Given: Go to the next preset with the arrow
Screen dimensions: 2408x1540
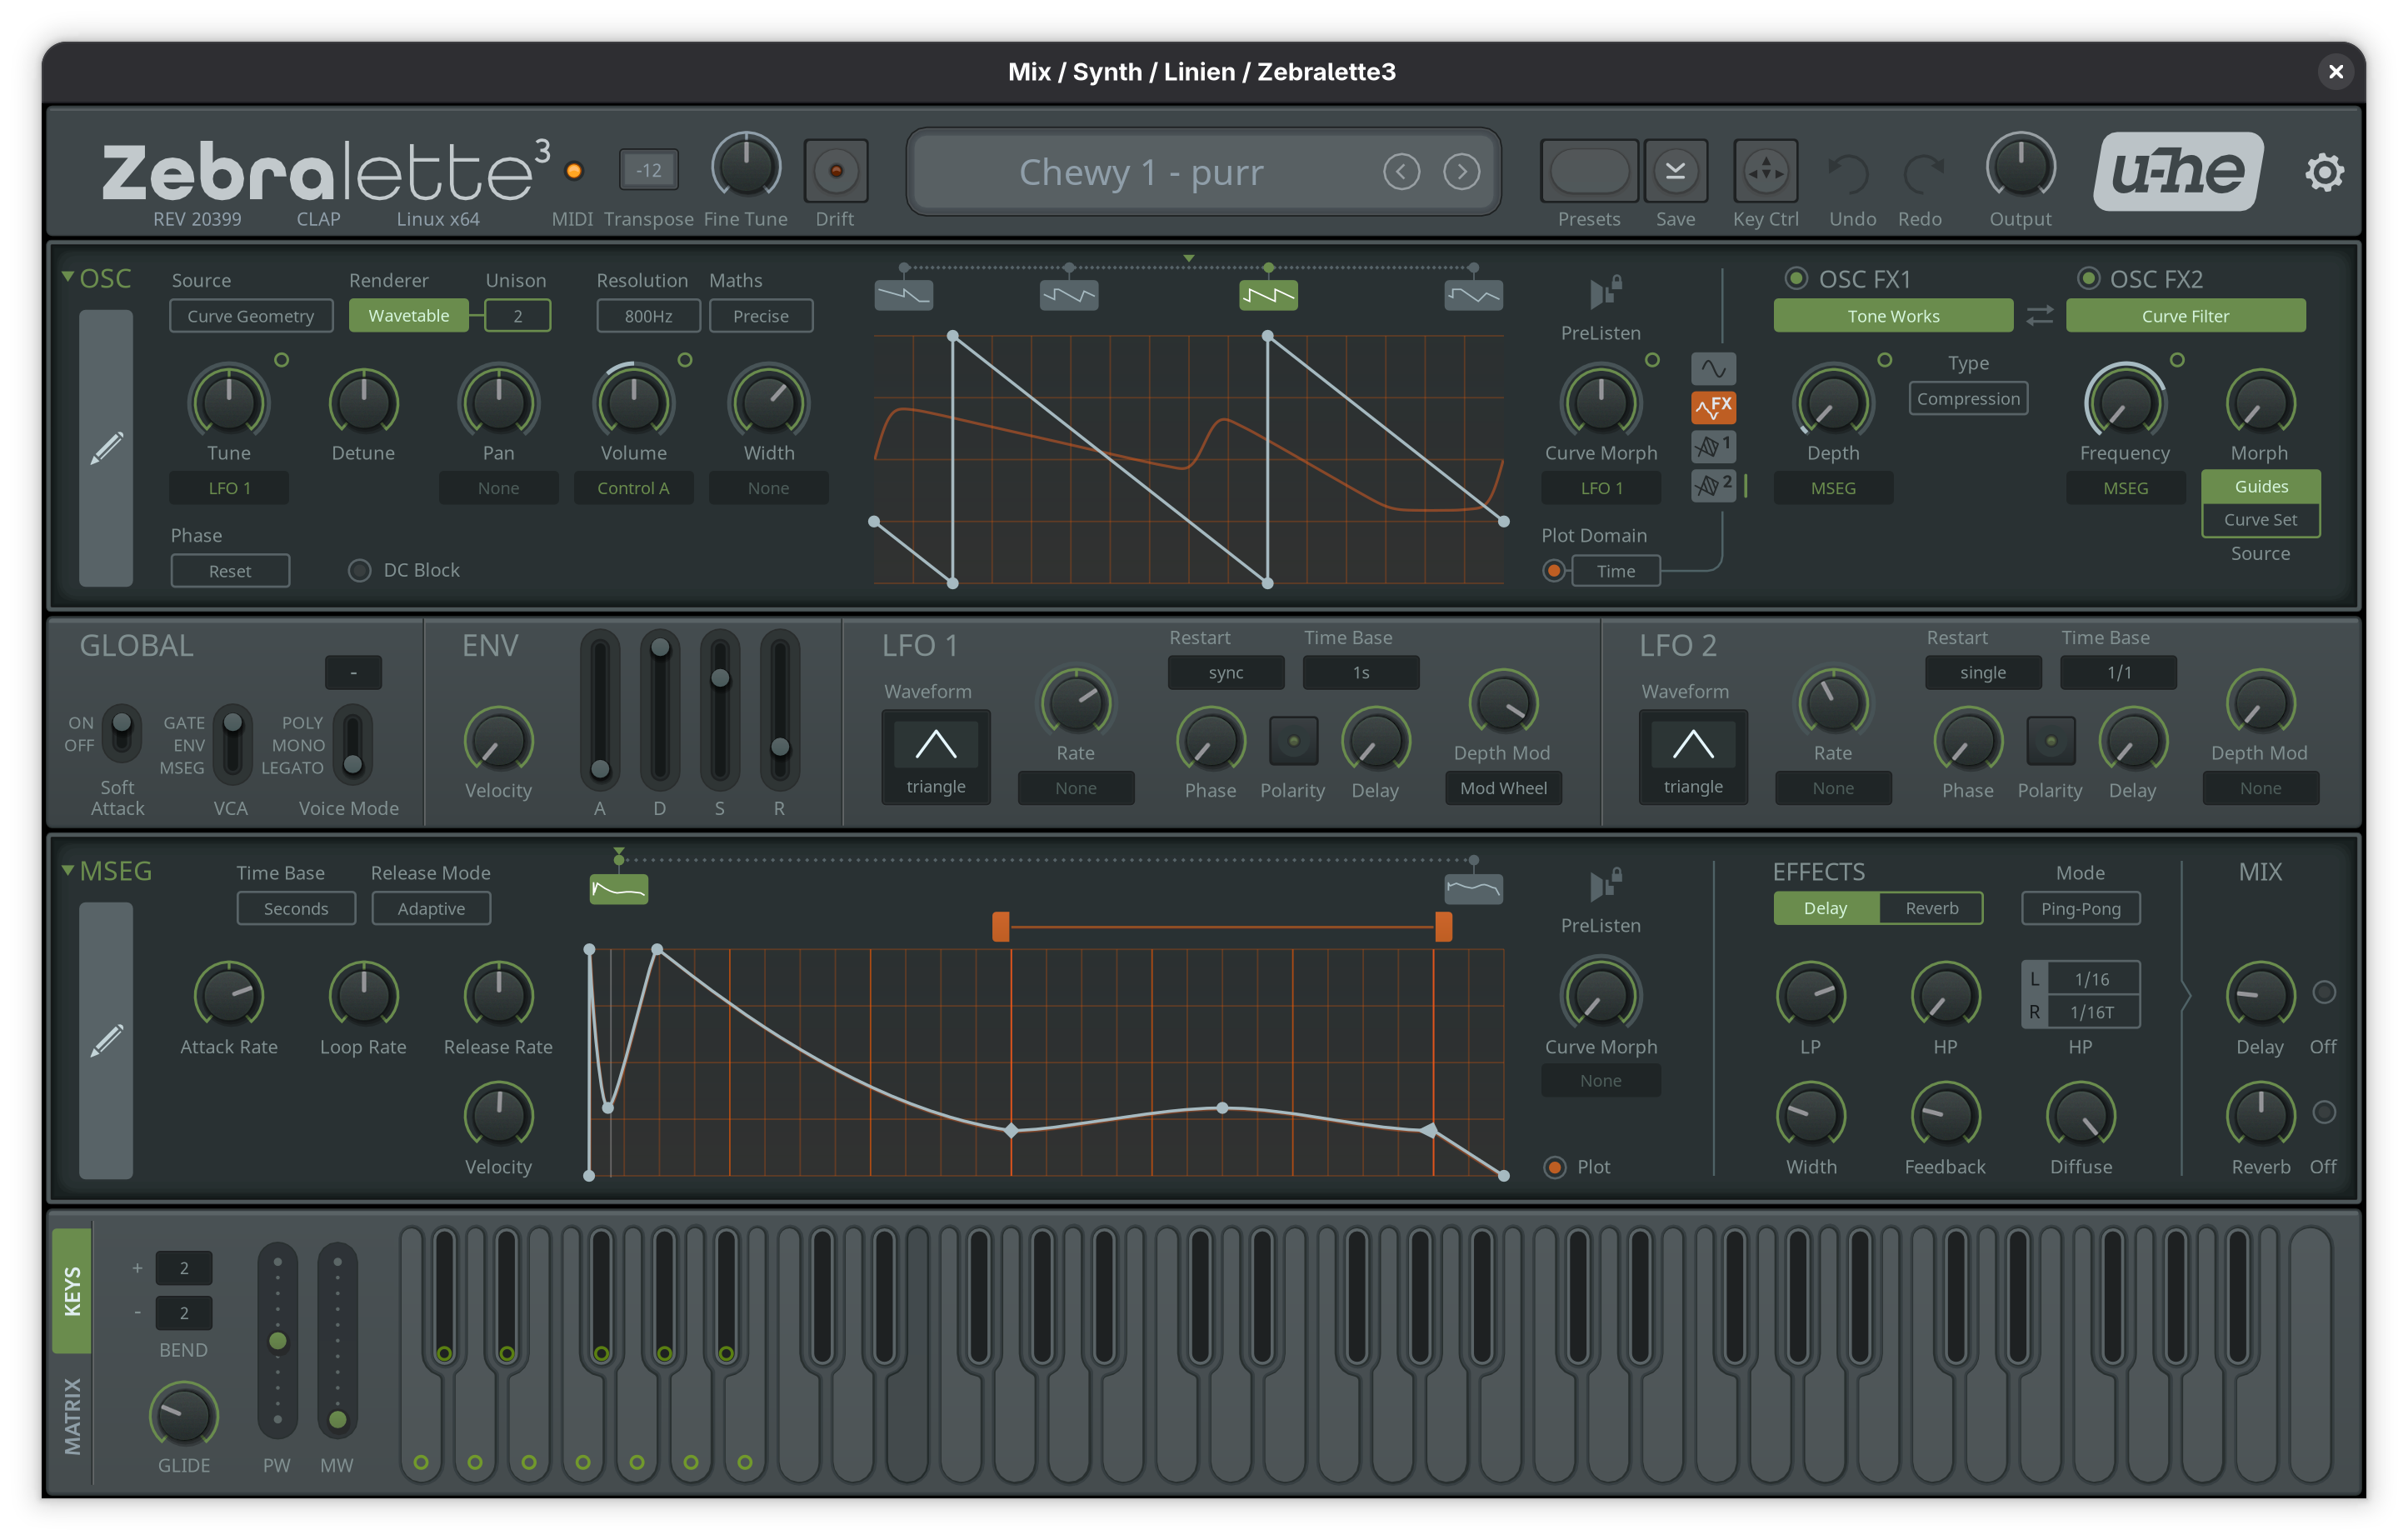Looking at the screenshot, I should (x=1461, y=172).
